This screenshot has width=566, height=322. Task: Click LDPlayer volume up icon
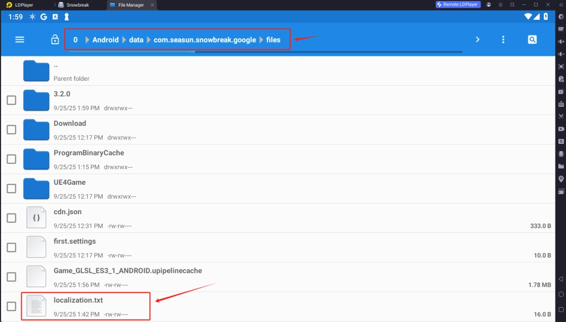[x=560, y=41]
